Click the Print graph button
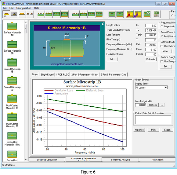 (153, 130)
